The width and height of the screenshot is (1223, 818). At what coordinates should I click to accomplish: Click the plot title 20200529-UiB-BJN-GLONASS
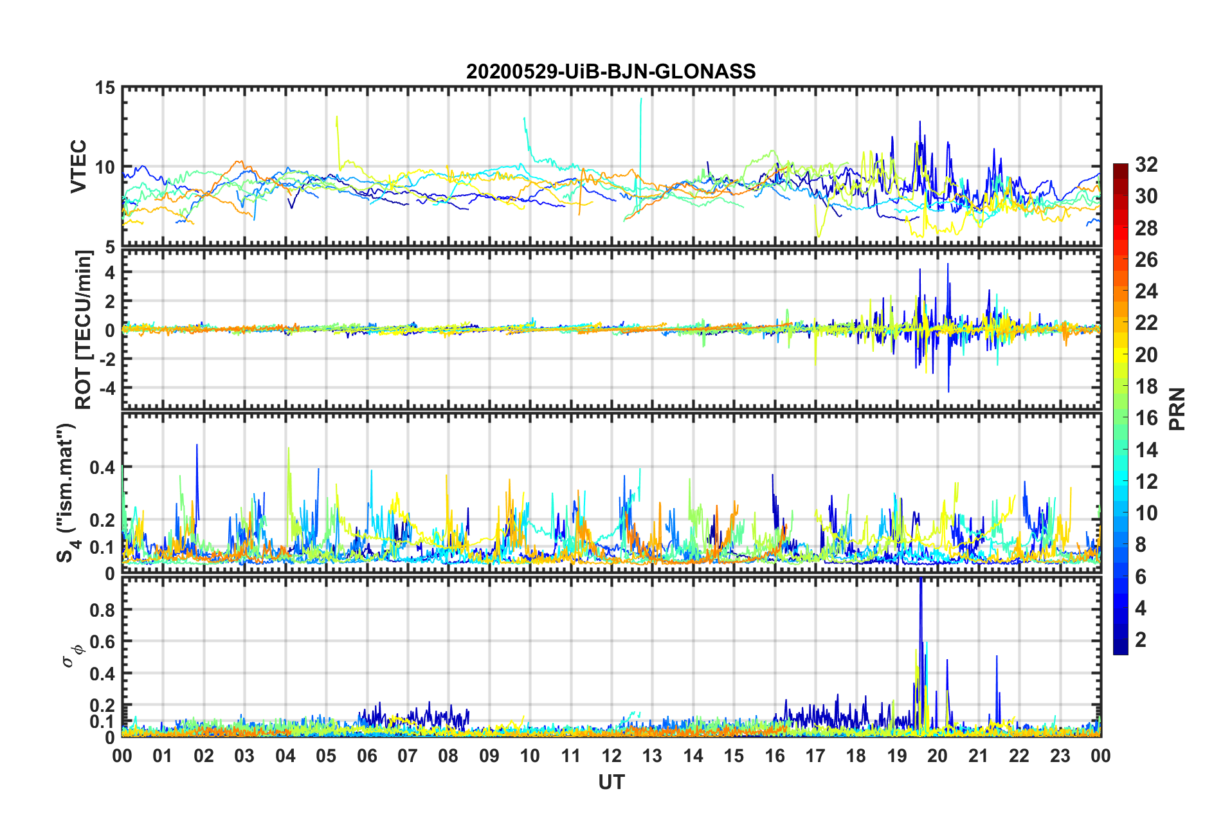pyautogui.click(x=611, y=71)
